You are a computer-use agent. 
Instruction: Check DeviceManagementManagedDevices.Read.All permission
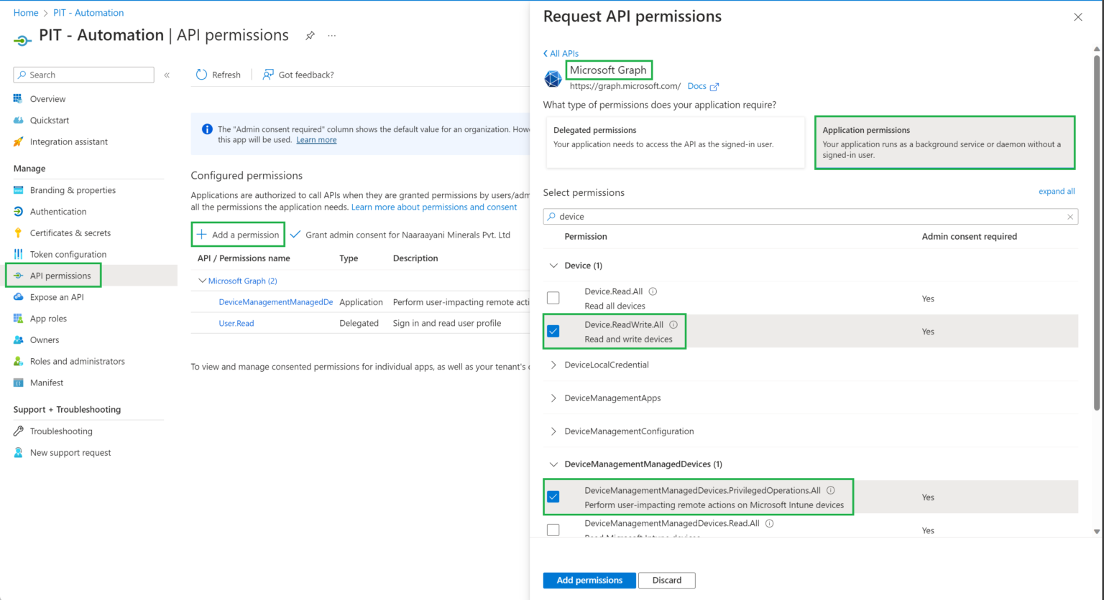[x=553, y=529]
